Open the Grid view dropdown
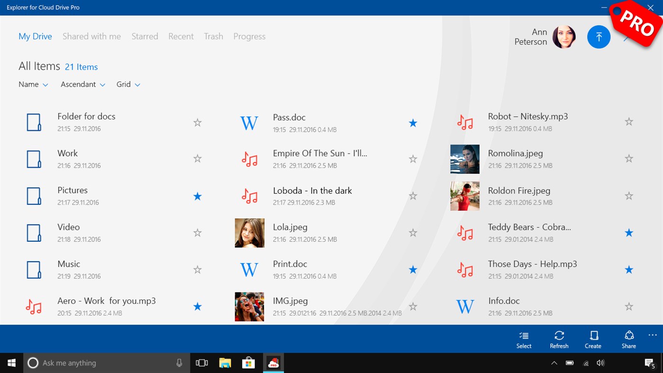The width and height of the screenshot is (663, 373). [x=128, y=84]
